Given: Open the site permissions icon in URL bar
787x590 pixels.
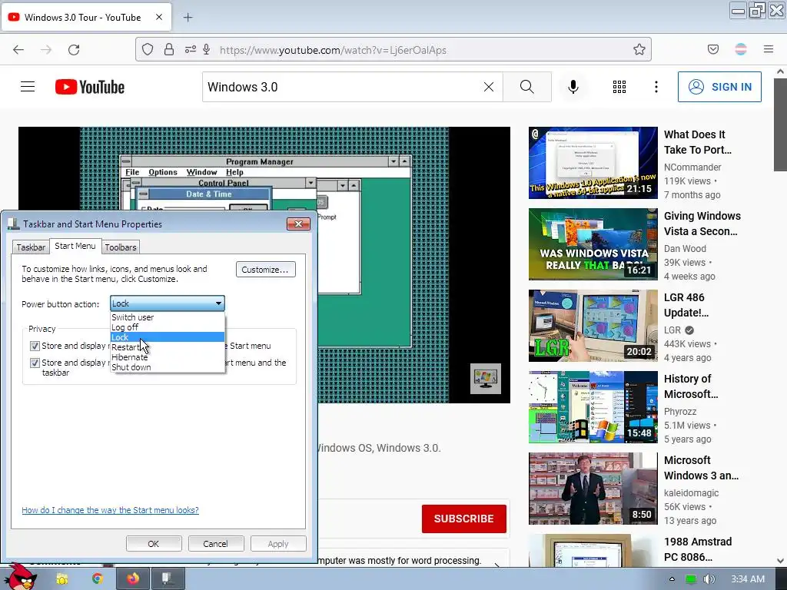Looking at the screenshot, I should point(191,50).
